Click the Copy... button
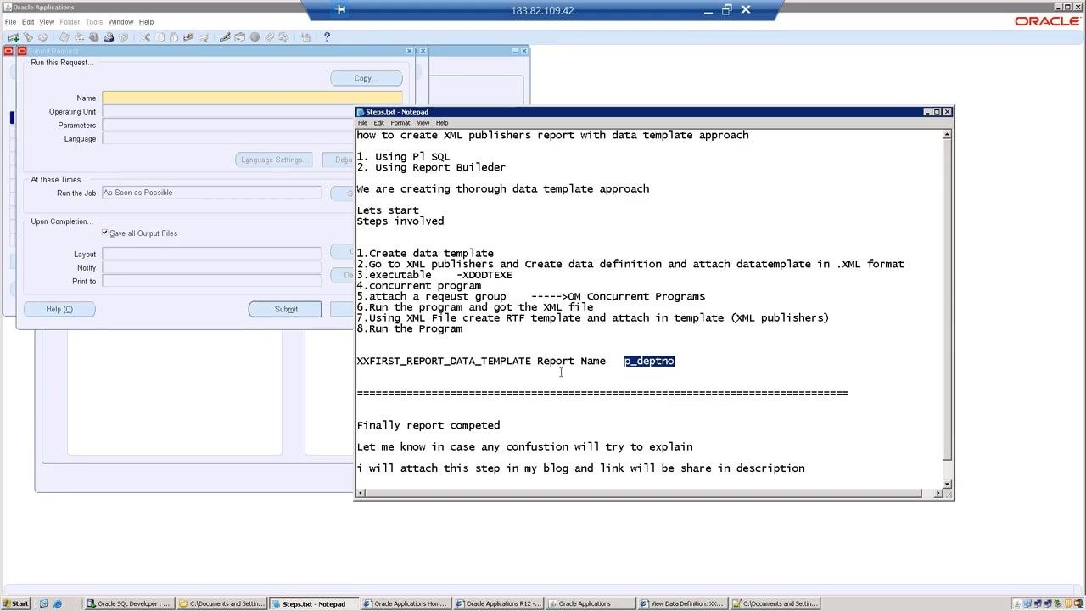Viewport: 1086px width, 611px height. point(367,78)
